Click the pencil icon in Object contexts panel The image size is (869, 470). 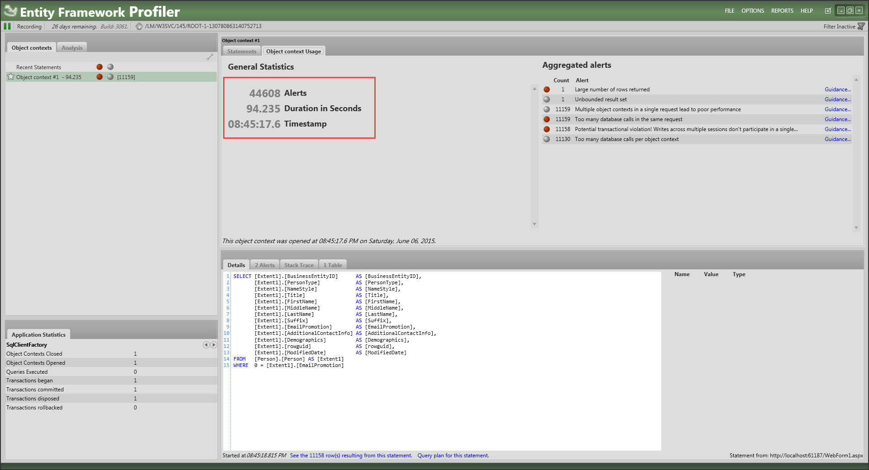[x=210, y=57]
